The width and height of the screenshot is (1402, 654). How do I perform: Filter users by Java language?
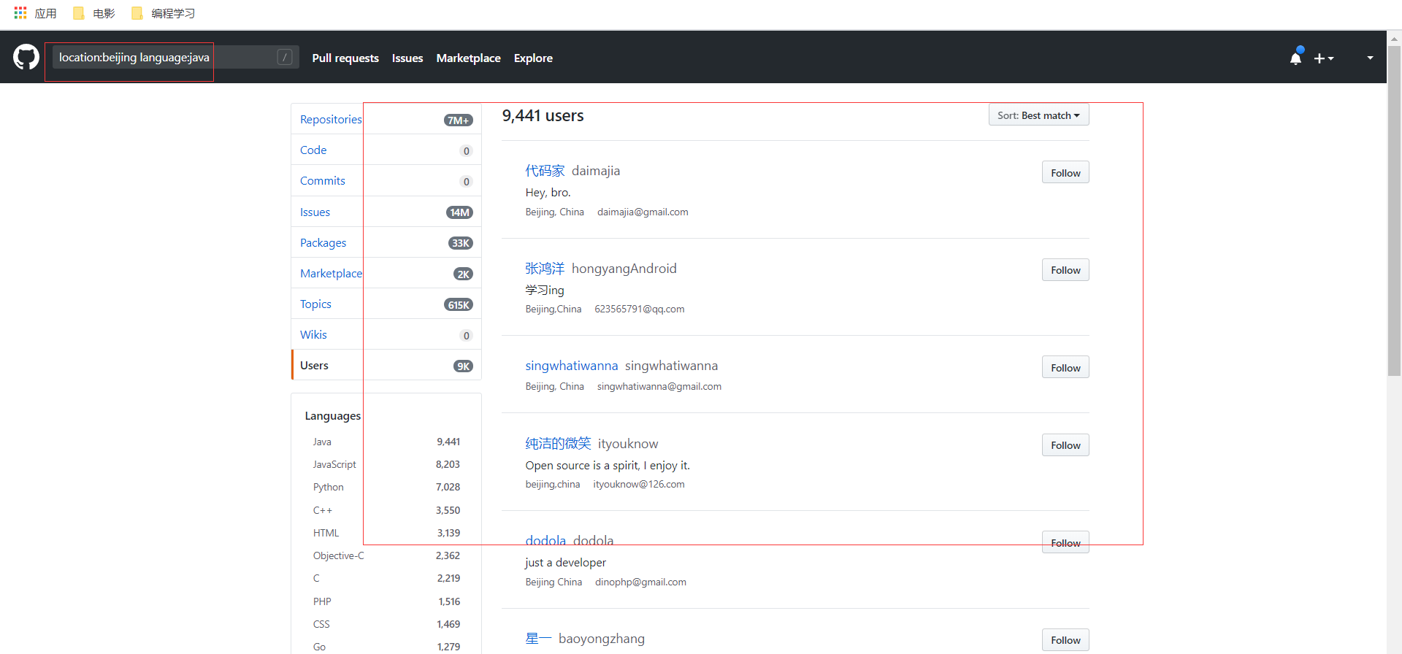click(x=386, y=442)
